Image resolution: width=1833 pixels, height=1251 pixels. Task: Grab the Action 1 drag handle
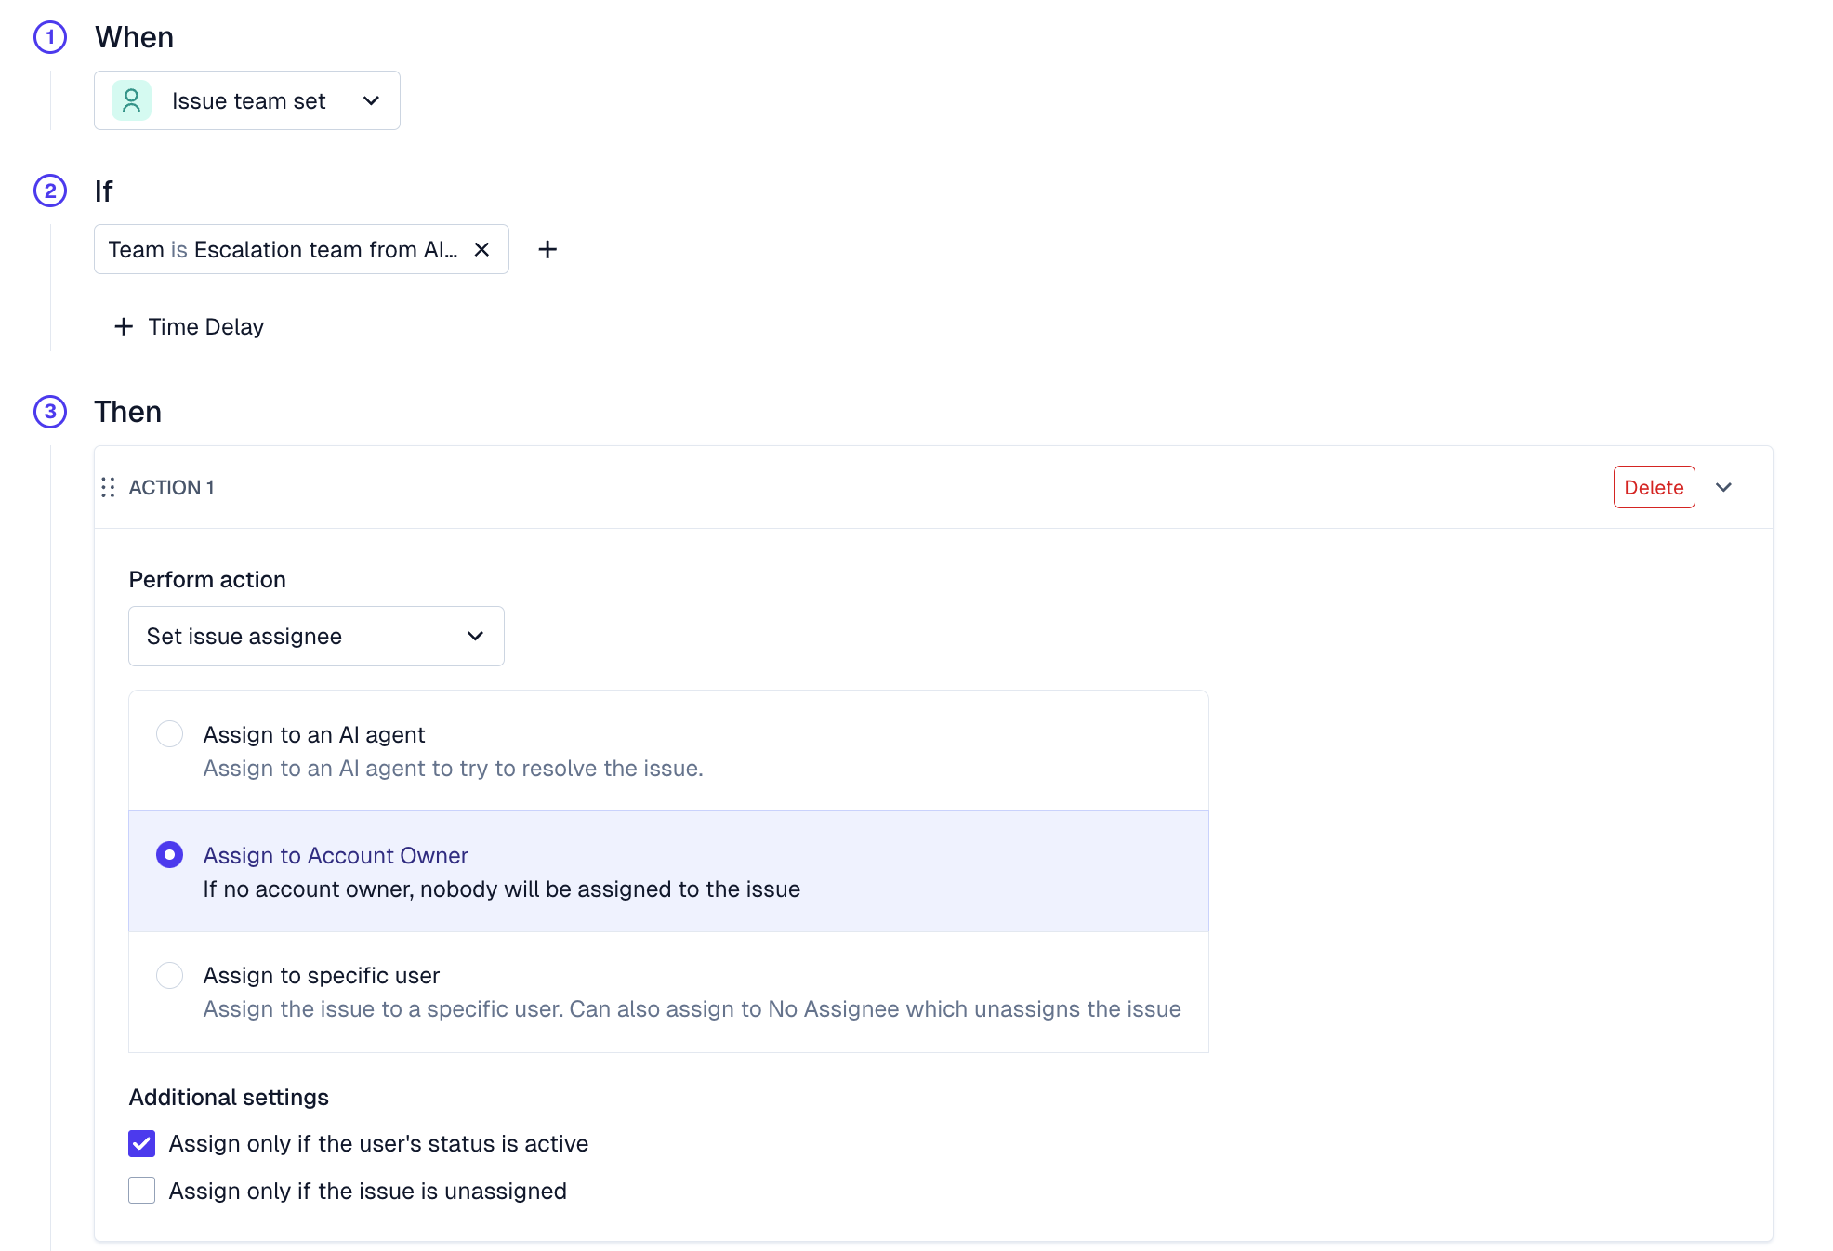[x=108, y=487]
